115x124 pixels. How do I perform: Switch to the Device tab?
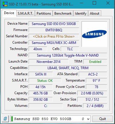(x=9, y=13)
